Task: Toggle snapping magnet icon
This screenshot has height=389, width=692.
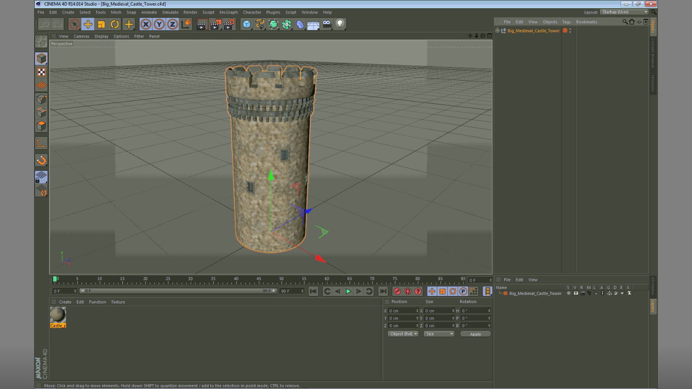Action: 41,160
